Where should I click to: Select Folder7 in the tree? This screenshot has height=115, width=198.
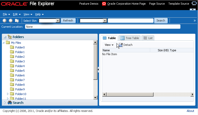point(20,80)
